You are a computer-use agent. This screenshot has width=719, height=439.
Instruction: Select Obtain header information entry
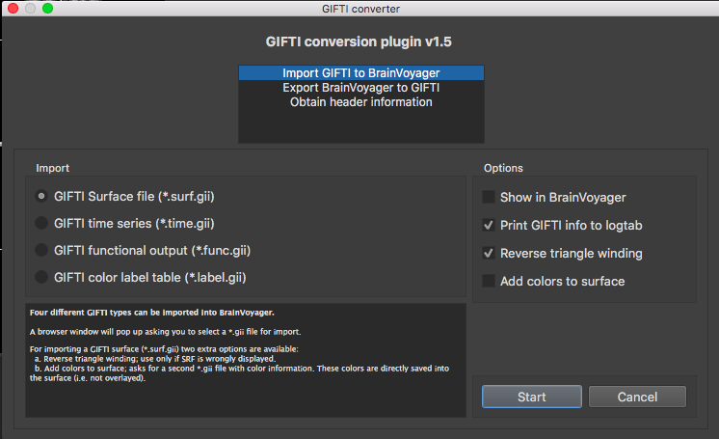point(360,102)
